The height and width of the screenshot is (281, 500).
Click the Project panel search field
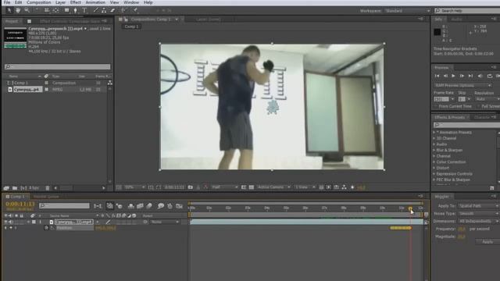pos(57,66)
